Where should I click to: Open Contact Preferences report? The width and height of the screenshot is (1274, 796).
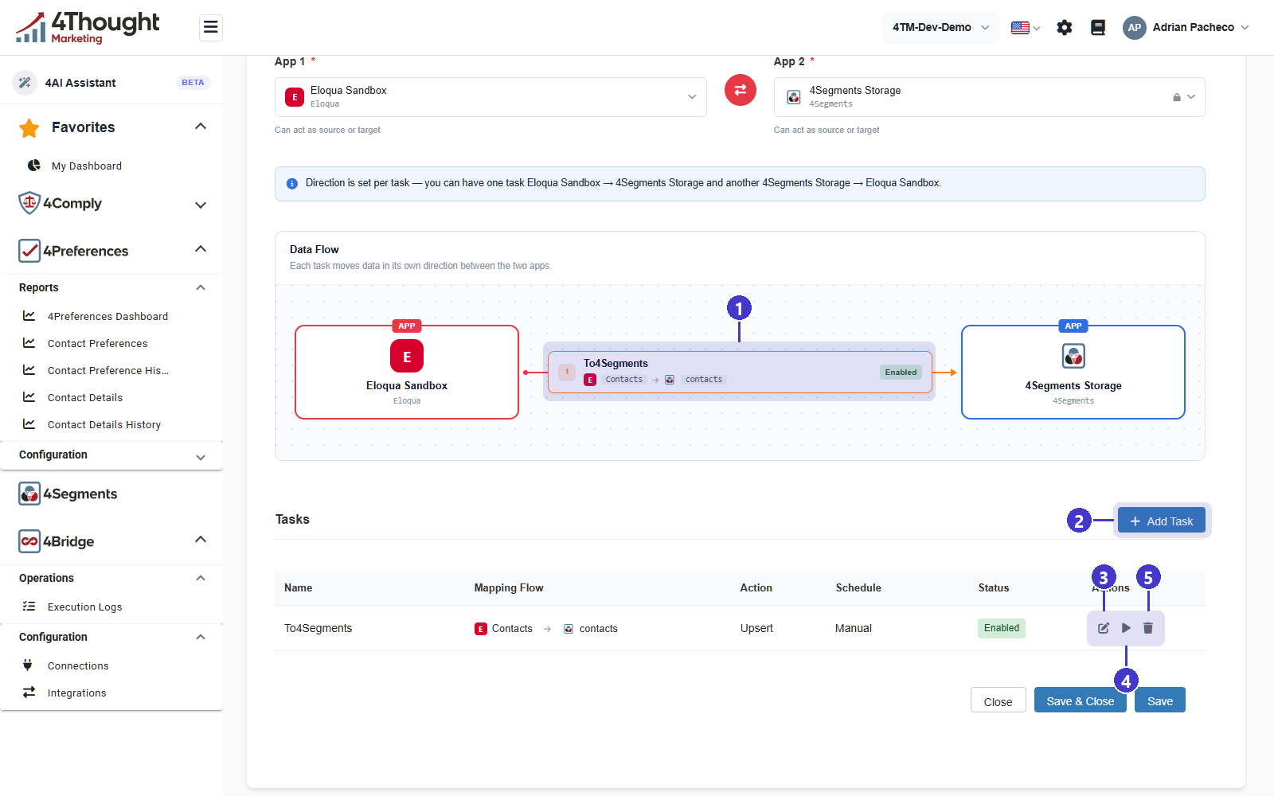point(97,343)
